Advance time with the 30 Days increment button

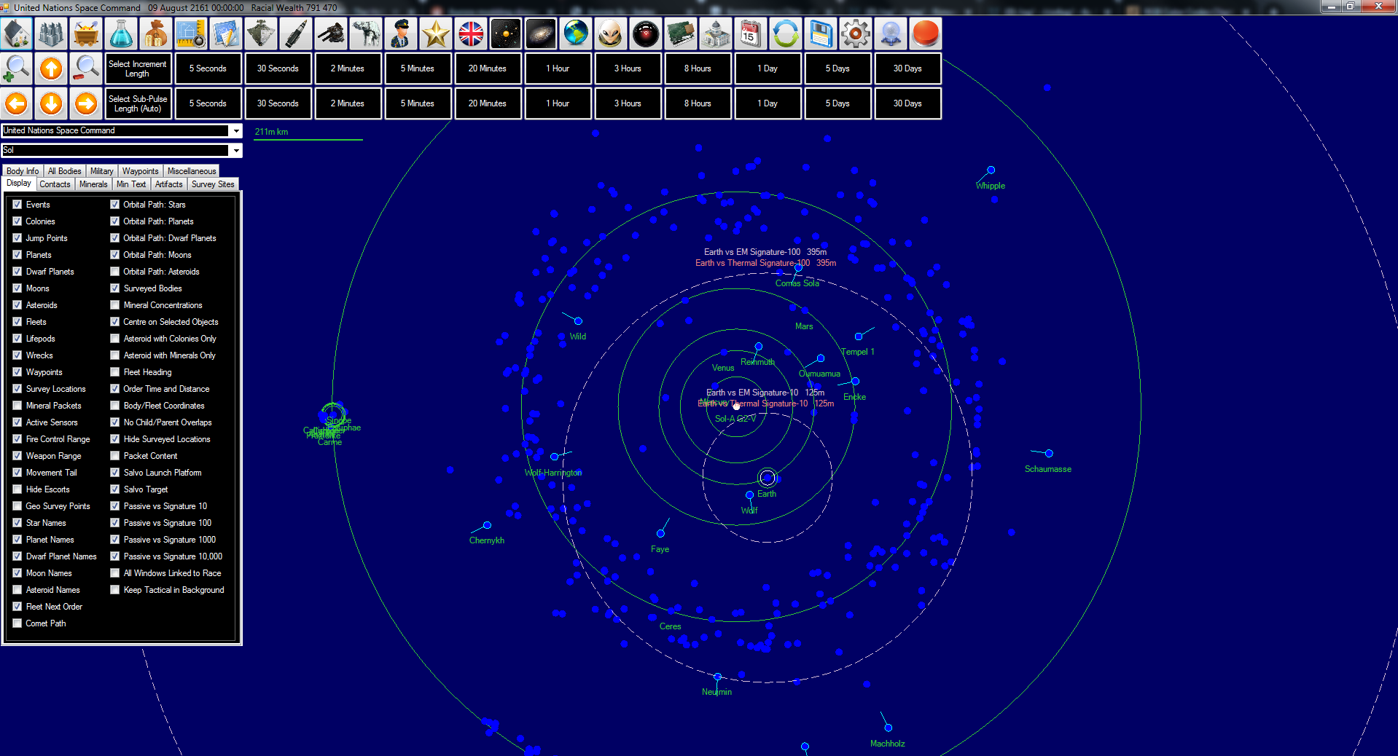click(x=907, y=68)
